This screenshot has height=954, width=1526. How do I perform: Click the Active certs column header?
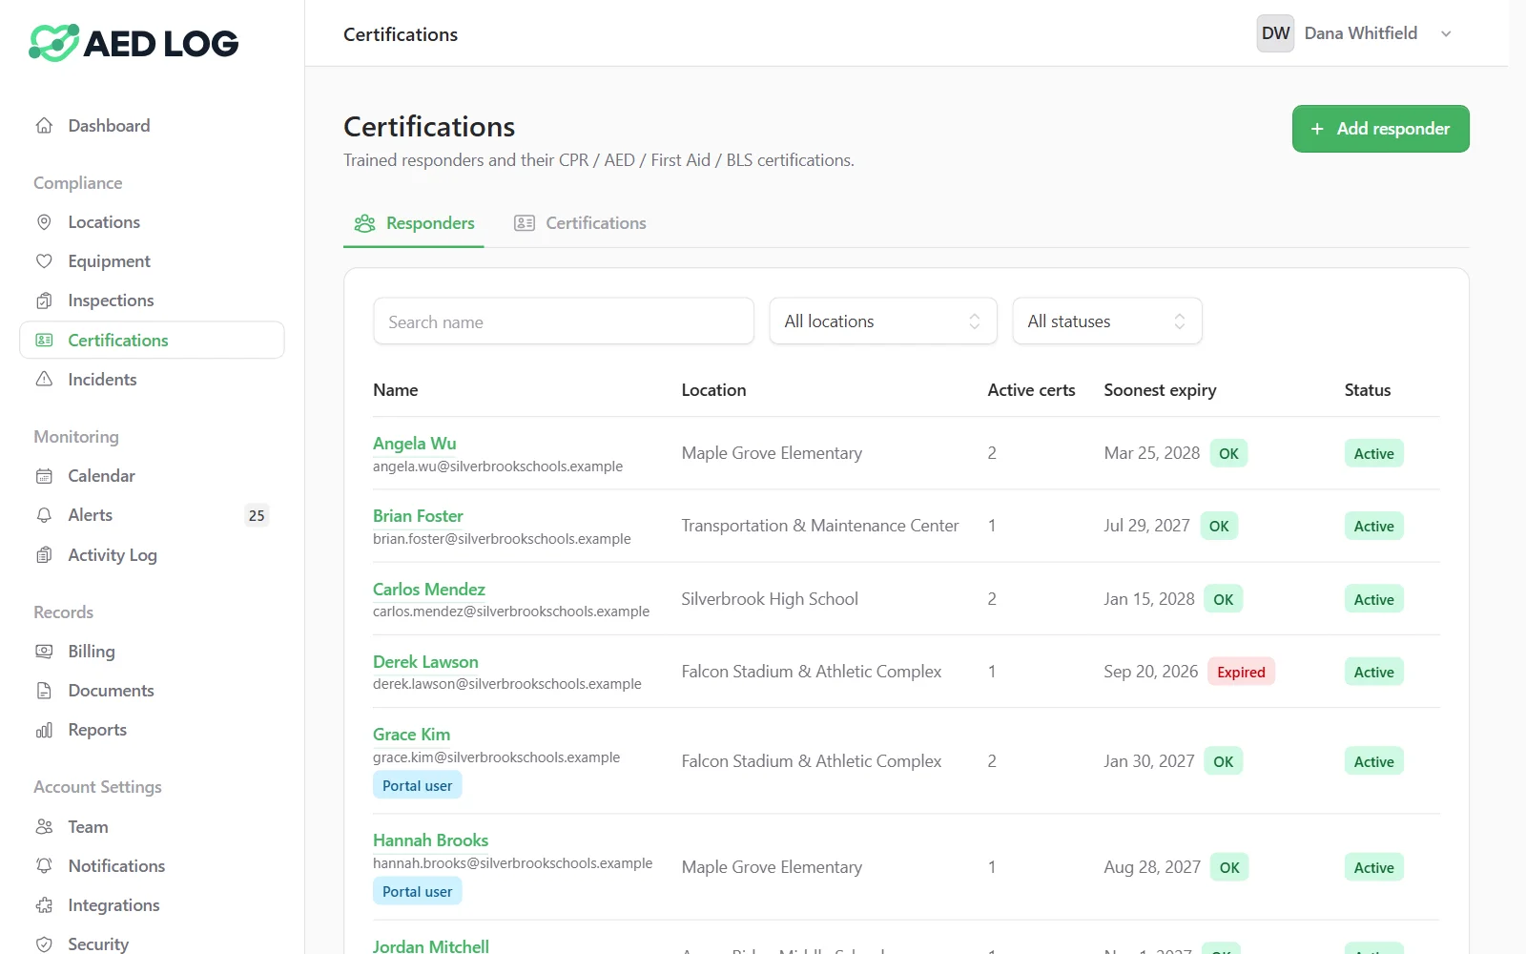1031,390
